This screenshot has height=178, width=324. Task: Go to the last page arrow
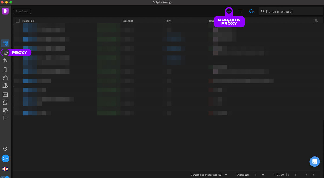tap(314, 175)
